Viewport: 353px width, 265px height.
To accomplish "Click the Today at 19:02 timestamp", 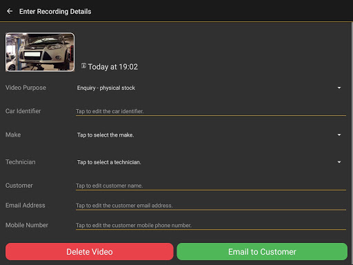I will click(x=113, y=67).
